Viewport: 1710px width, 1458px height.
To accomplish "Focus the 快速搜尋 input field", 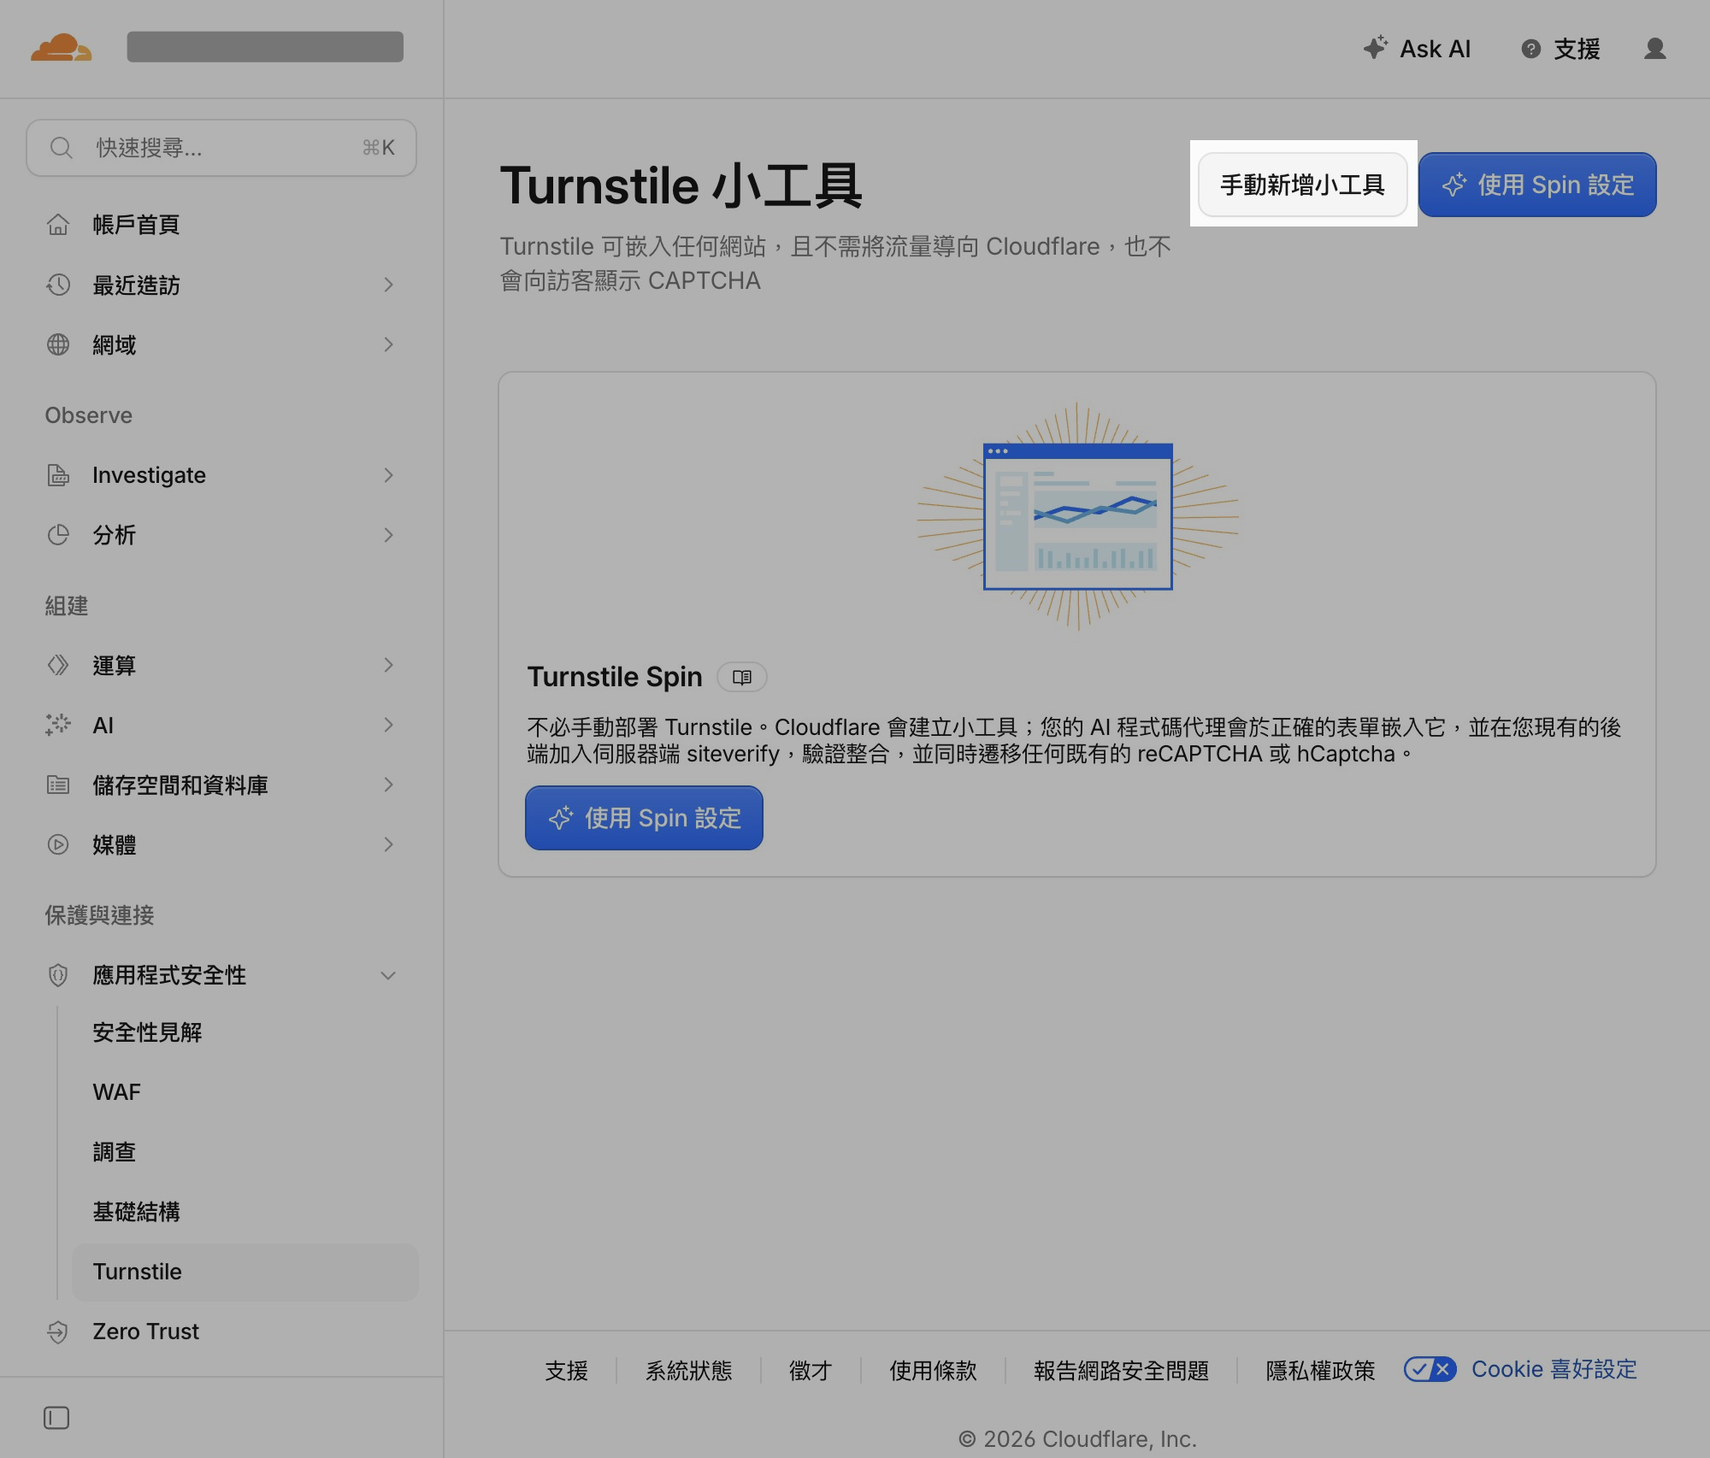I will [221, 148].
